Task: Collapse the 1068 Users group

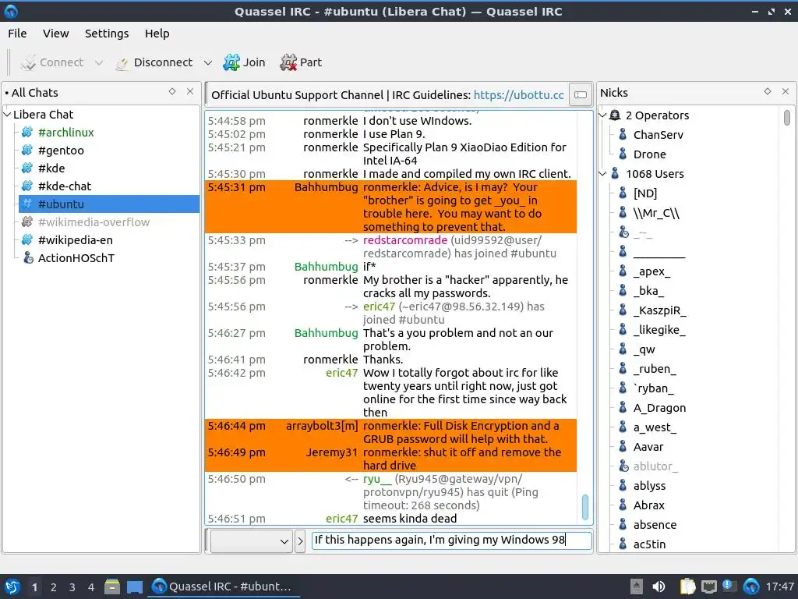Action: pos(602,174)
